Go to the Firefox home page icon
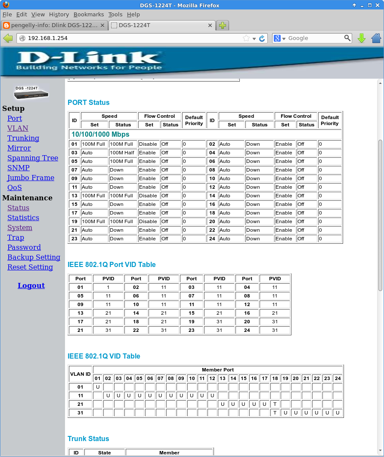Viewport: 384px width, 457px height. 376,38
